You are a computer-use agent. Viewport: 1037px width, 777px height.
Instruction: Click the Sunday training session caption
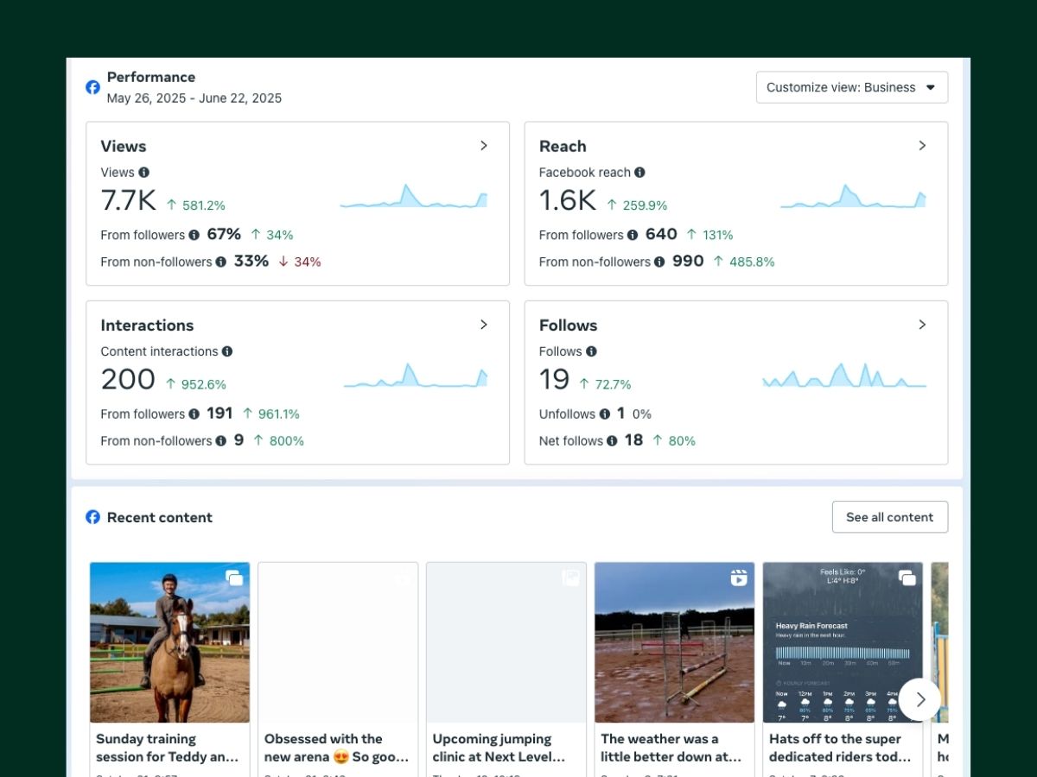(x=167, y=748)
